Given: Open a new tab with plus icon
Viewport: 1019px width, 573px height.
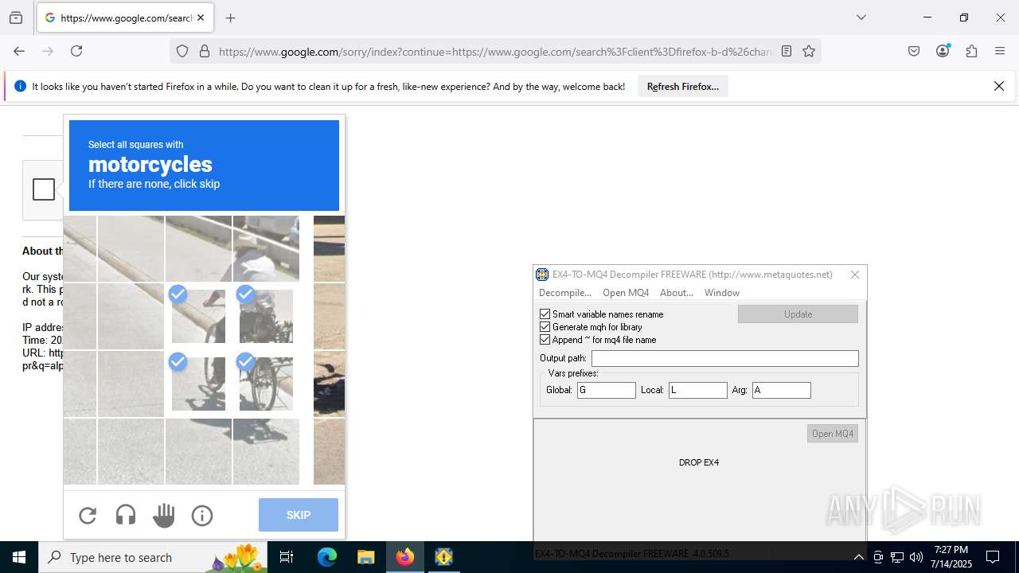Looking at the screenshot, I should click(231, 18).
